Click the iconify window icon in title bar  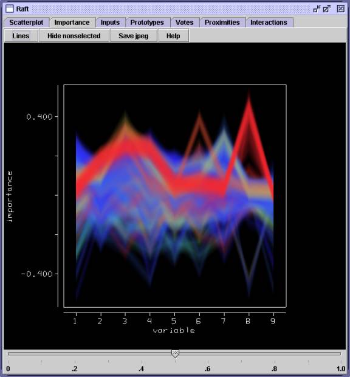tap(317, 9)
